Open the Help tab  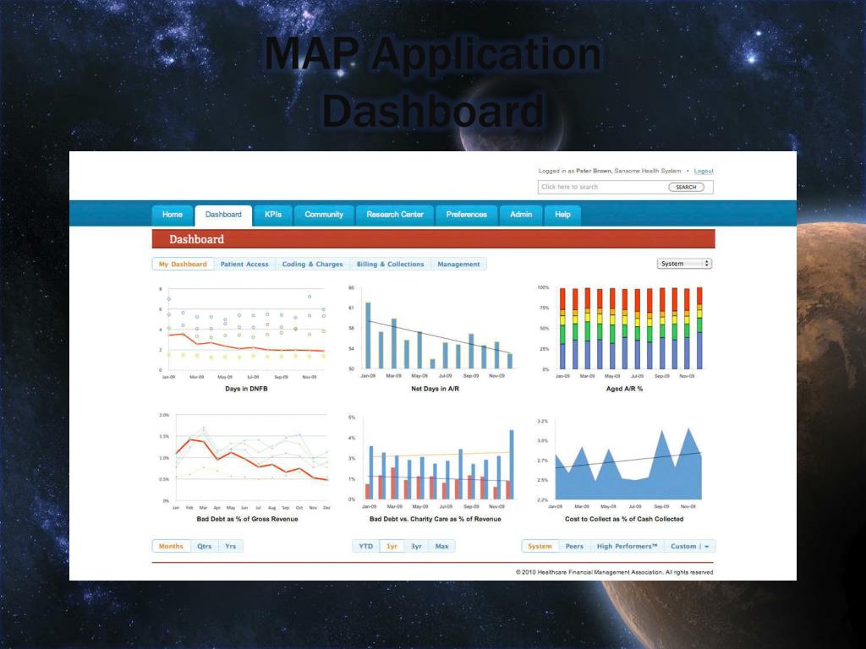(x=562, y=215)
